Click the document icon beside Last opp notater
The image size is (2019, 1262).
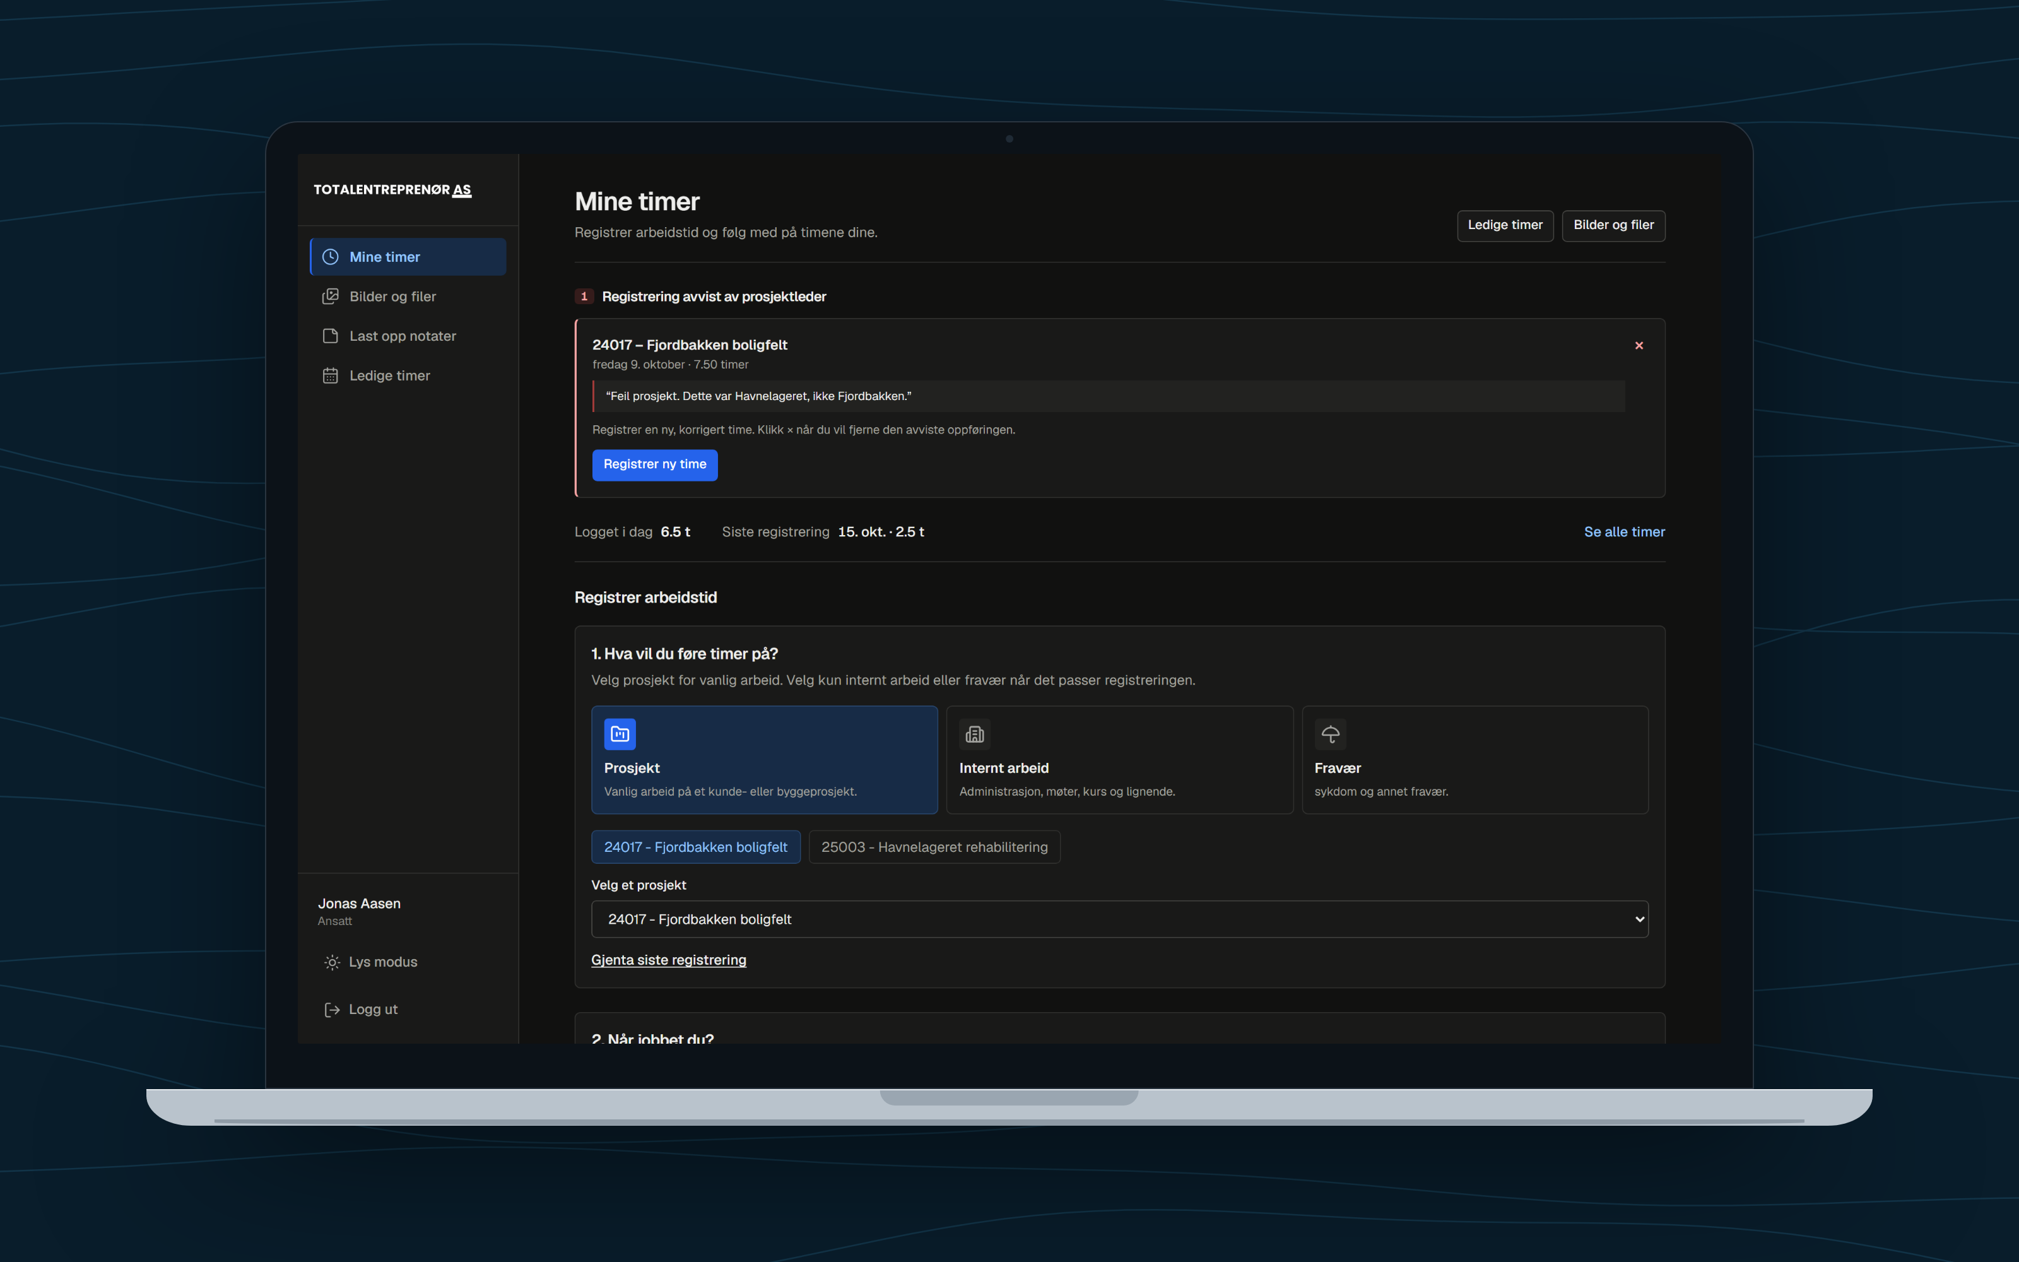[331, 336]
